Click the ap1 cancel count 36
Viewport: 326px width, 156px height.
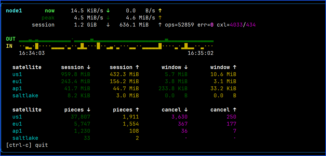pyautogui.click(x=184, y=131)
